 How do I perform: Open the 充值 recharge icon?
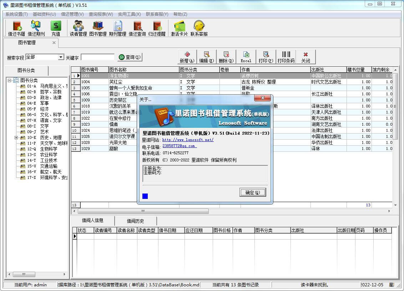pyautogui.click(x=56, y=28)
